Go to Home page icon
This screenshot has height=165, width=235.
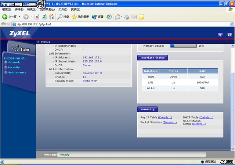pos(51,17)
